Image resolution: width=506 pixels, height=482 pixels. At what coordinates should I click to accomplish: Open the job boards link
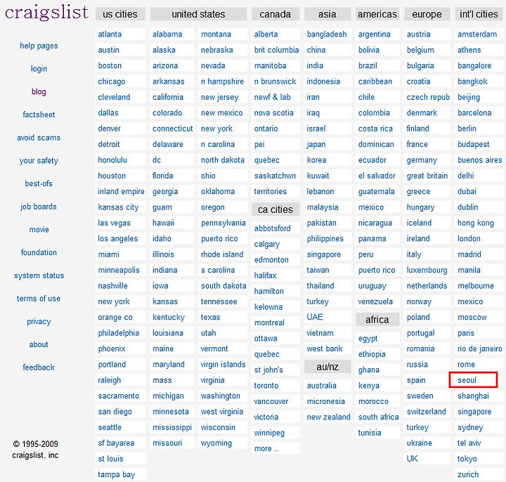(x=39, y=207)
